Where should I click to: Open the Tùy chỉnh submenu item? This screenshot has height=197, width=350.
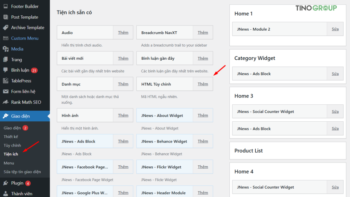point(12,145)
